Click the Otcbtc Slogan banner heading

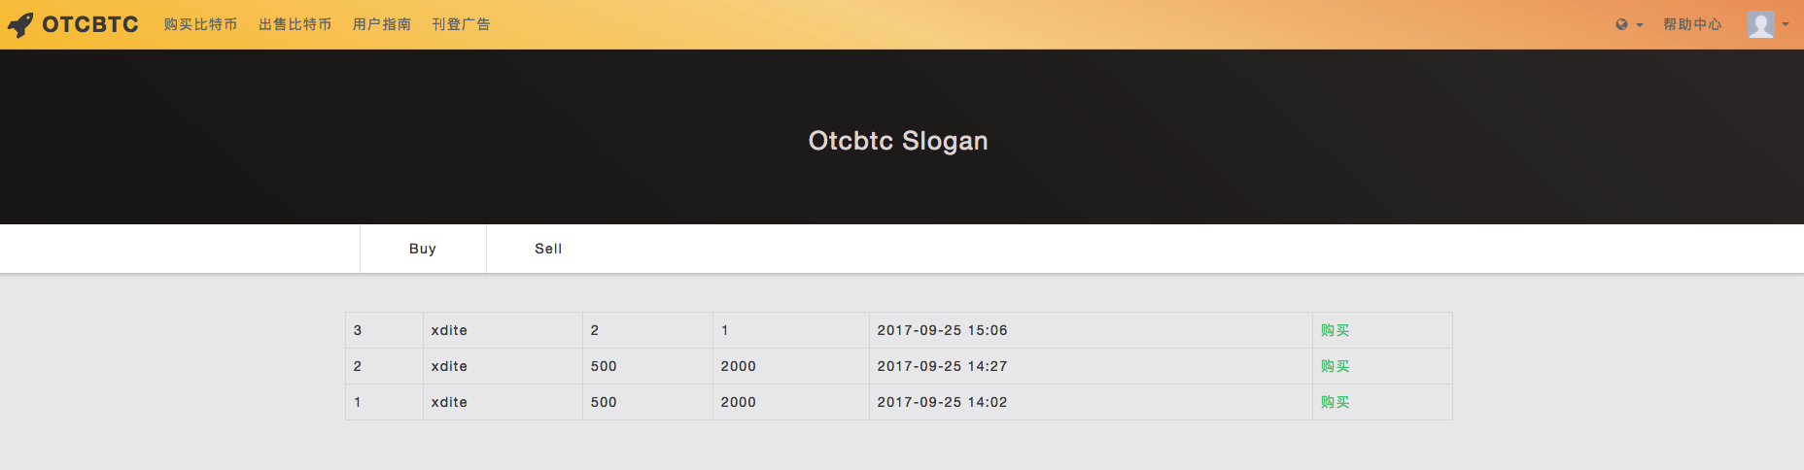(898, 141)
